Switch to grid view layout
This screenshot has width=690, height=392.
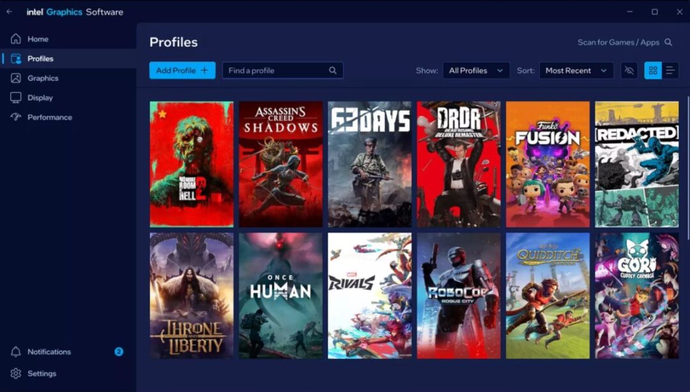coord(653,71)
